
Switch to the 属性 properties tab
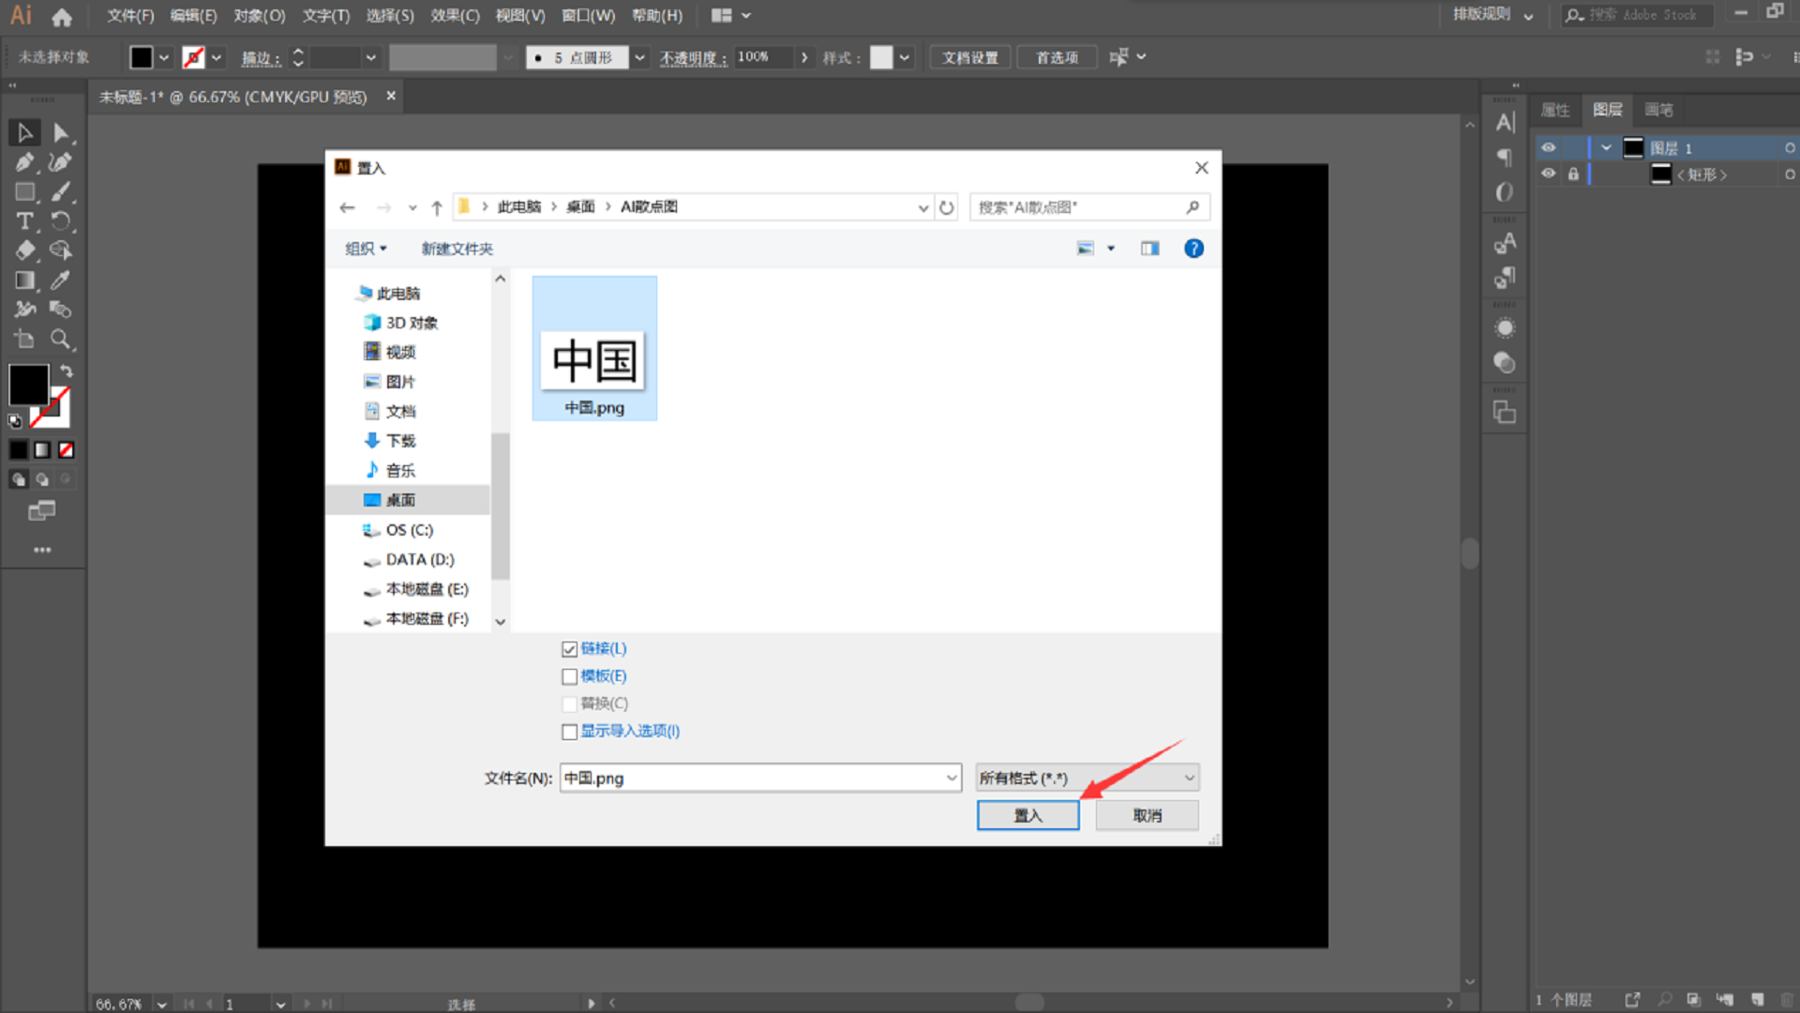click(1555, 110)
